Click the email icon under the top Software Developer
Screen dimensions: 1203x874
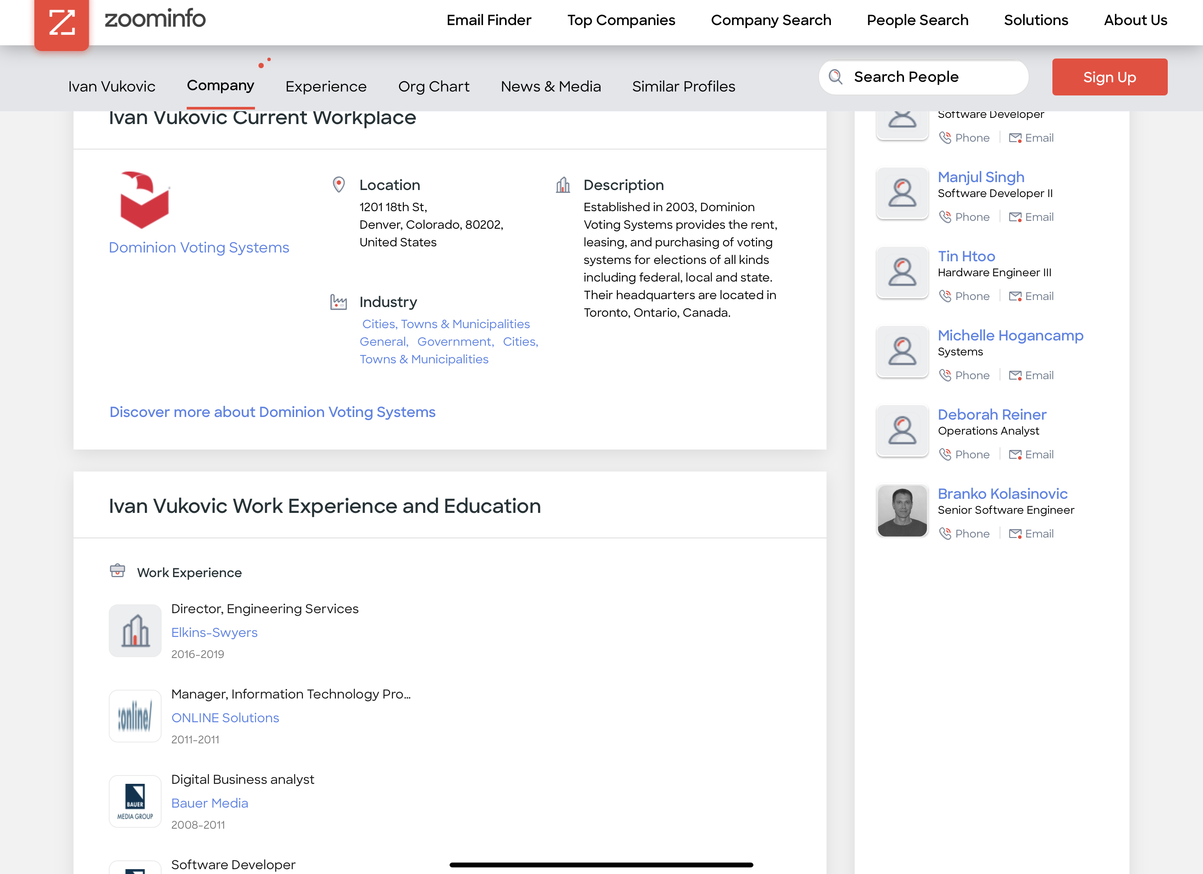(1015, 138)
